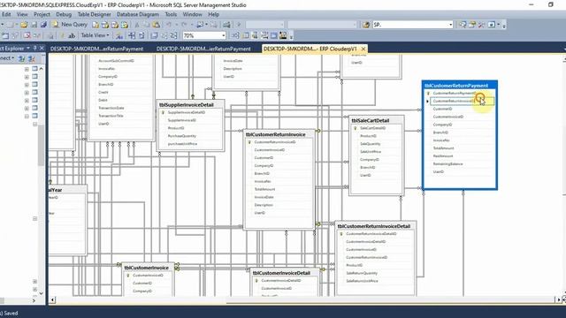Viewport: 566px width, 318px height.
Task: Open standard toolbar overflow options arrow
Action: [x=504, y=26]
